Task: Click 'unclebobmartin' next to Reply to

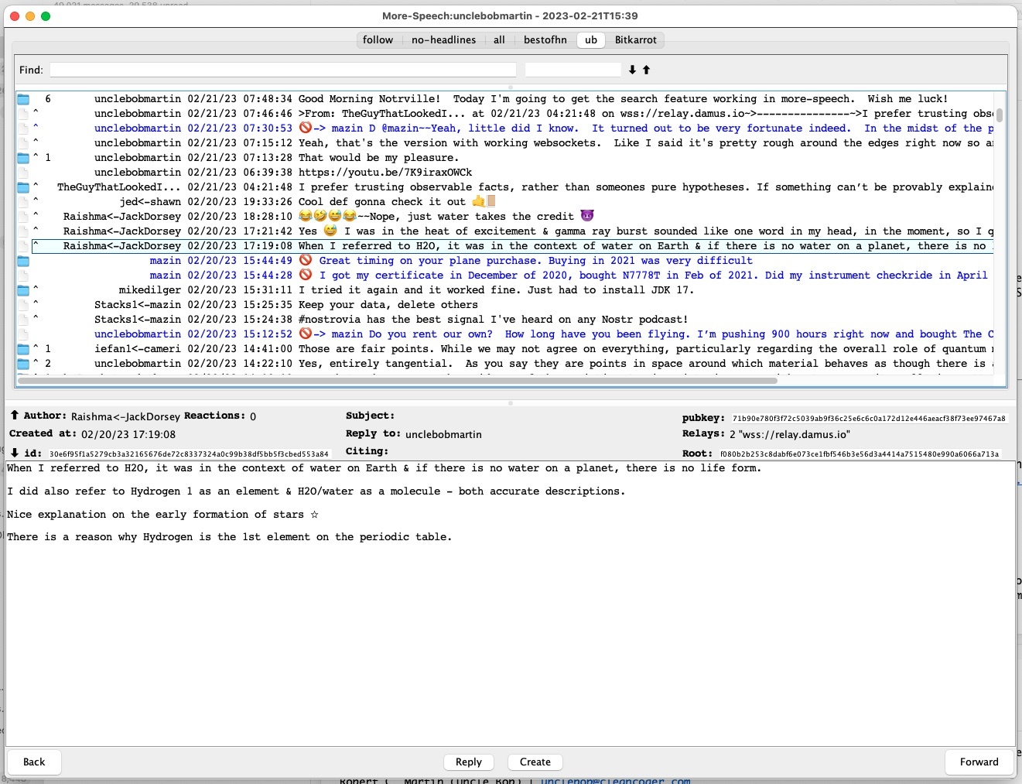Action: [x=443, y=434]
